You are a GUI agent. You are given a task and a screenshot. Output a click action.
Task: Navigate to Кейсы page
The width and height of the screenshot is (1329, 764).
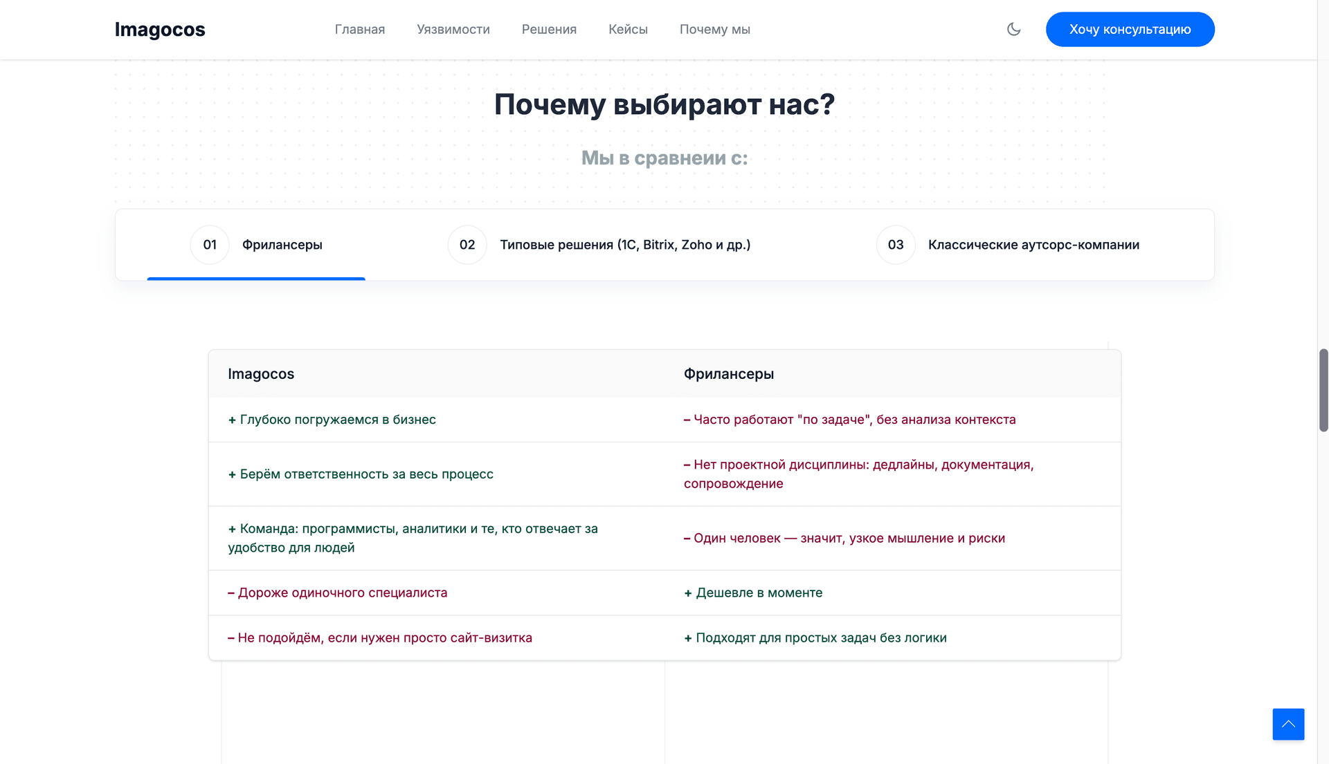click(628, 29)
